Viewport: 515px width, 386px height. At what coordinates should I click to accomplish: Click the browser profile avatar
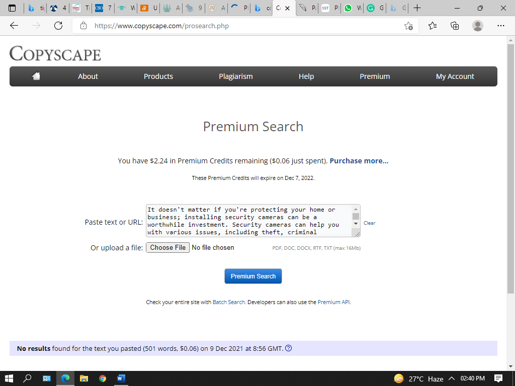(478, 26)
